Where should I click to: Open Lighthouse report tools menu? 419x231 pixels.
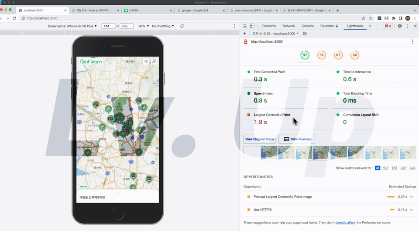pos(412,41)
